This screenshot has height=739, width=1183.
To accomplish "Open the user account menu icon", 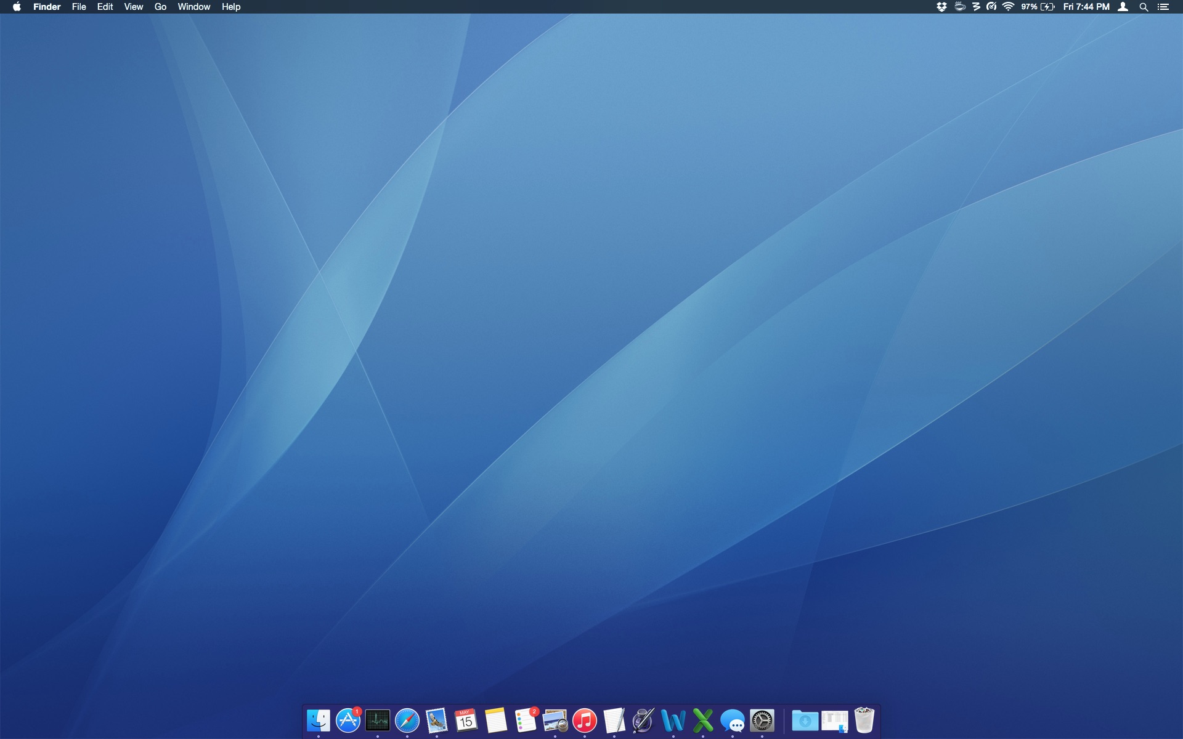I will click(1123, 7).
